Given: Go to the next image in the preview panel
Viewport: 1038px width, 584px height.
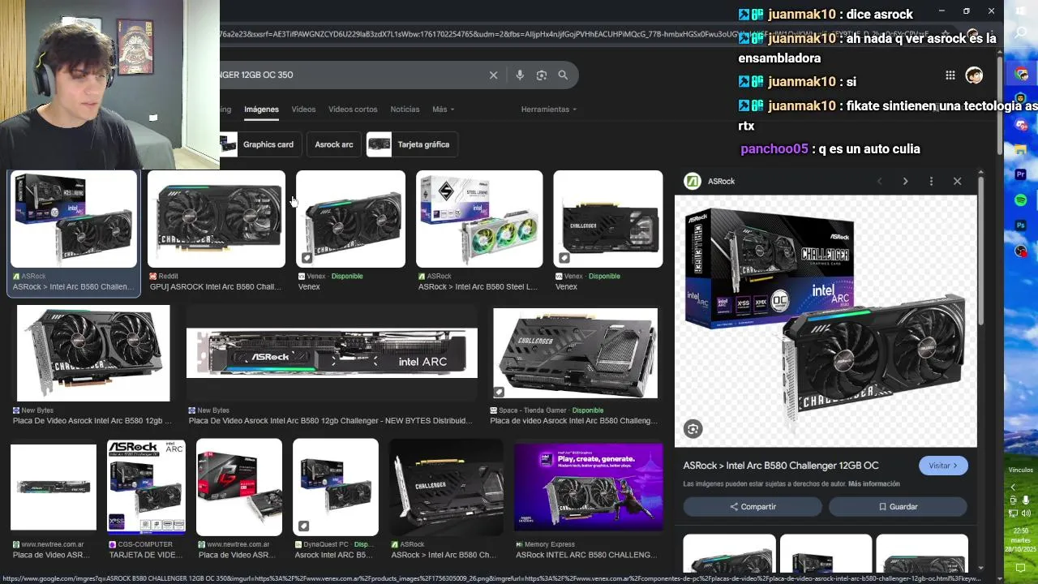Looking at the screenshot, I should point(905,182).
